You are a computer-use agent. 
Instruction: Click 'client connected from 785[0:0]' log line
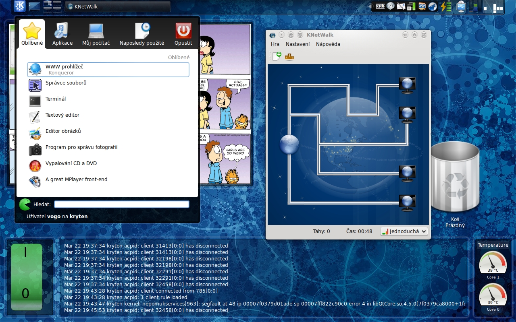pyautogui.click(x=141, y=291)
